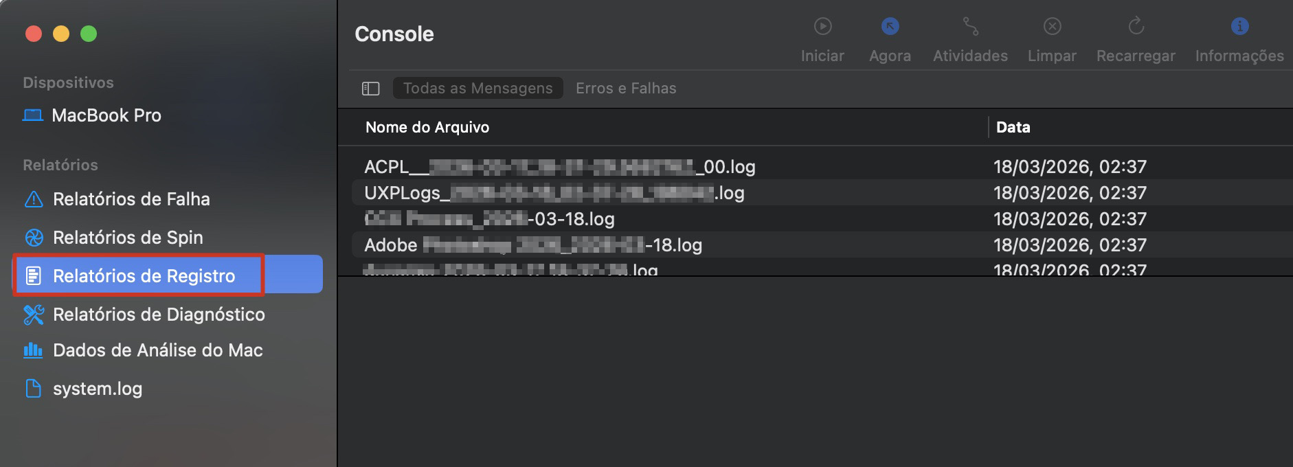Select the Agora arrow icon

tap(889, 27)
